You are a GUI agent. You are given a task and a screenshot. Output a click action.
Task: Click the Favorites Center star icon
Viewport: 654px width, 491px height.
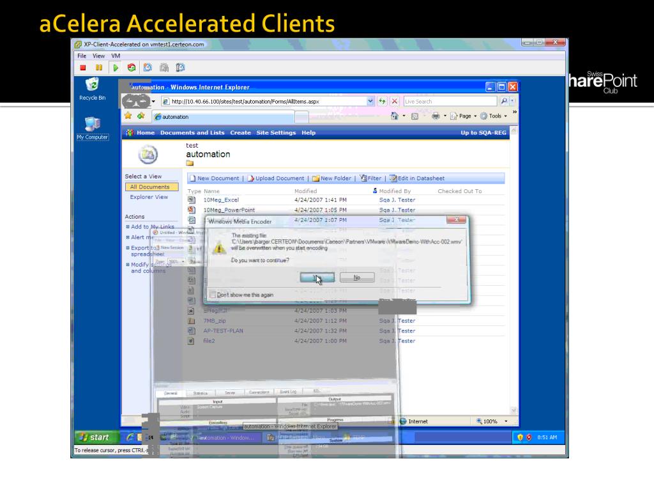pos(128,116)
